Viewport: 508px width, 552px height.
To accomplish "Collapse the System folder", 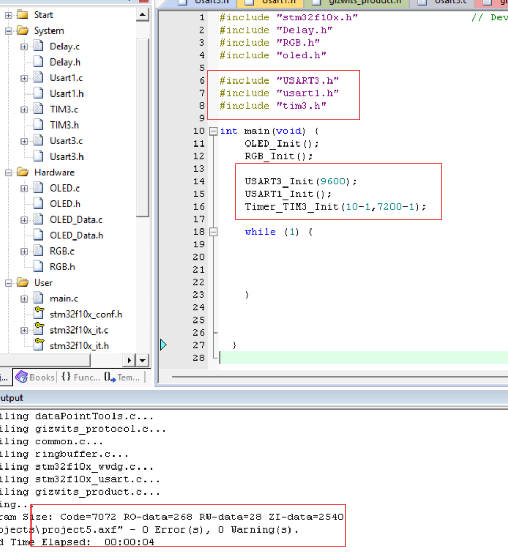I will tap(8, 31).
